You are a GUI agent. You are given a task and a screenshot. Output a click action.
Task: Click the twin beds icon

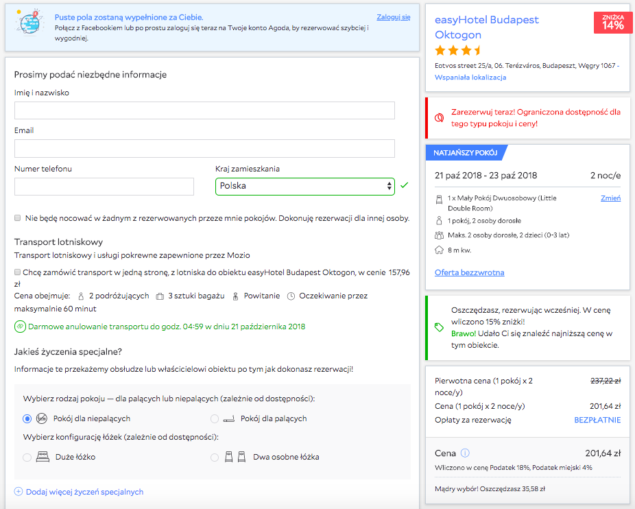(235, 457)
